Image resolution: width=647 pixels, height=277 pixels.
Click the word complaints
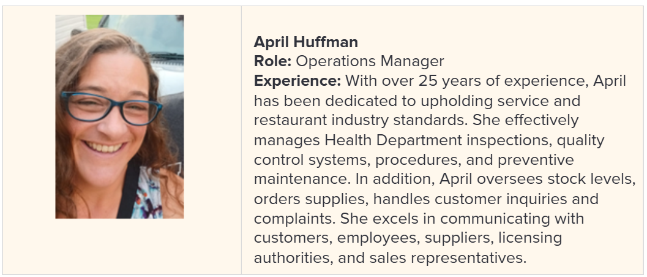point(294,219)
